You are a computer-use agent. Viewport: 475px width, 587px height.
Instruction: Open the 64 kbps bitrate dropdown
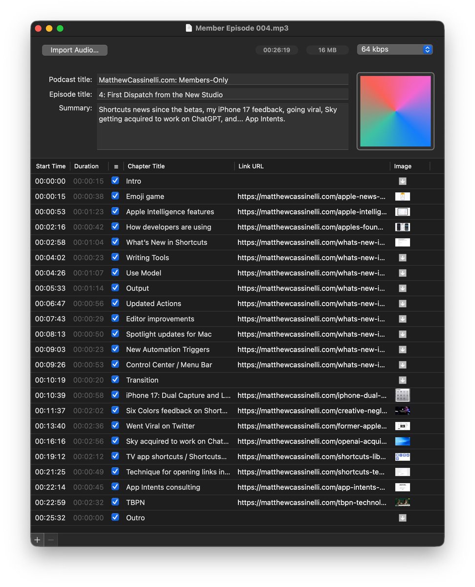point(393,49)
